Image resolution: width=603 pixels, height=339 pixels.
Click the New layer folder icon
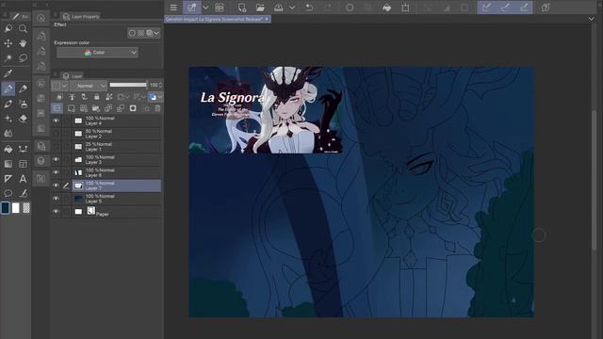tap(96, 108)
